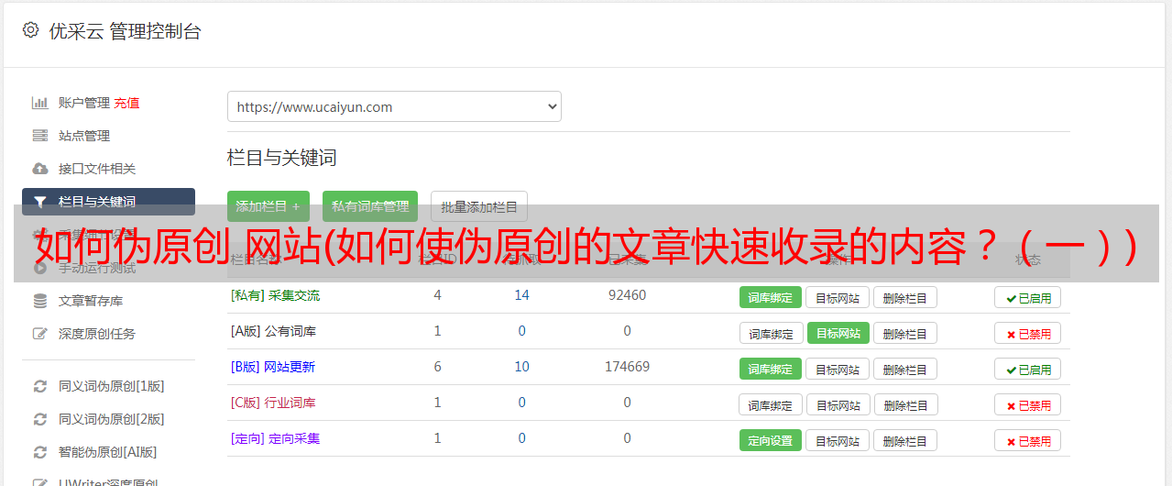Click 目标网站 in the 采集交流 row

(838, 297)
